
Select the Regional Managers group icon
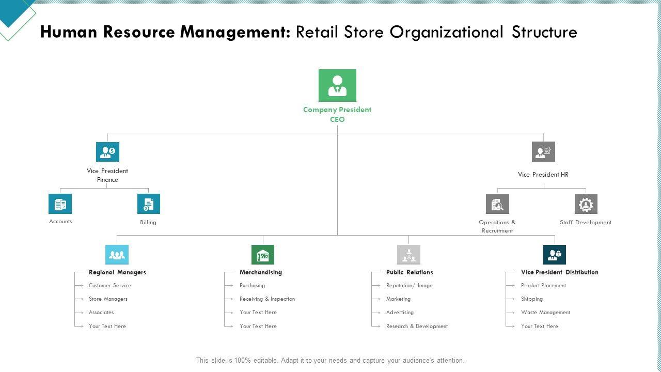tap(117, 255)
